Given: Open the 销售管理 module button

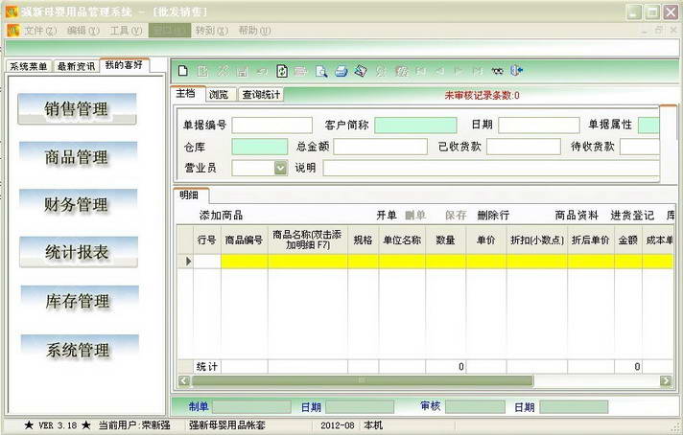Looking at the screenshot, I should 77,109.
